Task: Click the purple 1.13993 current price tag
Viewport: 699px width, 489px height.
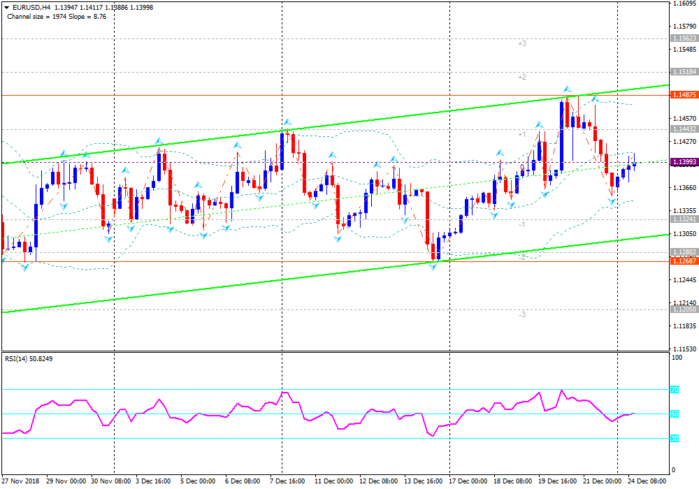Action: pos(684,162)
